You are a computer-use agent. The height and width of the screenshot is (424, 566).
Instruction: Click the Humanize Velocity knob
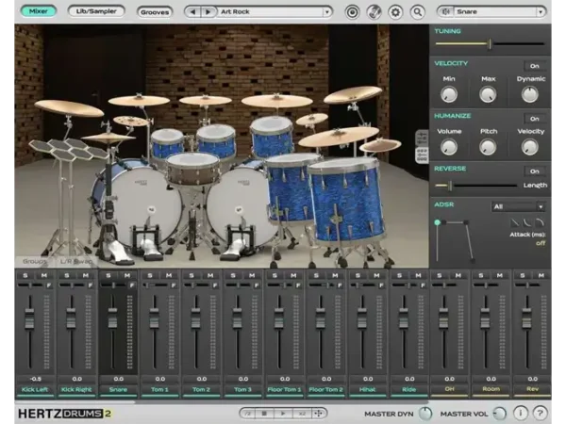[530, 148]
